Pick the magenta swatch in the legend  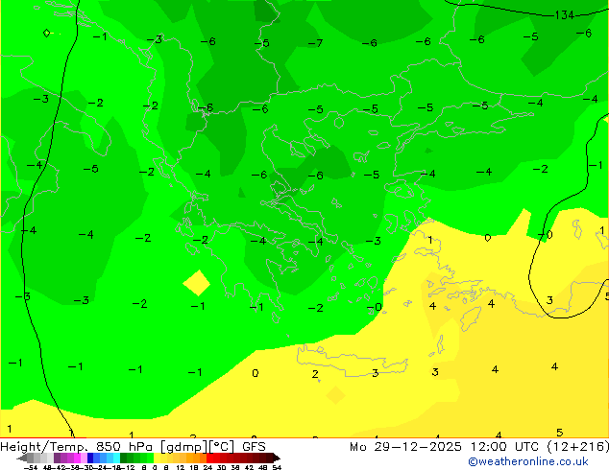point(77,458)
